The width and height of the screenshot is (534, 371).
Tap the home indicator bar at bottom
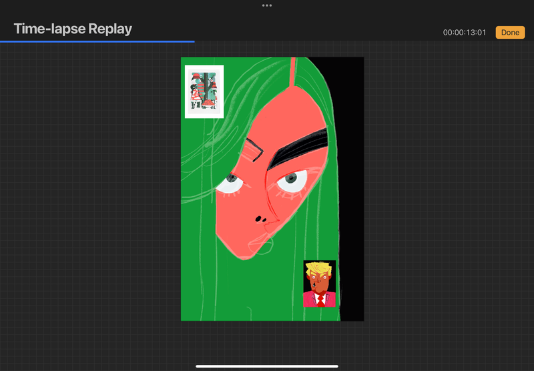[267, 366]
